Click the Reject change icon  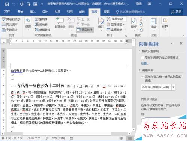click(x=141, y=19)
